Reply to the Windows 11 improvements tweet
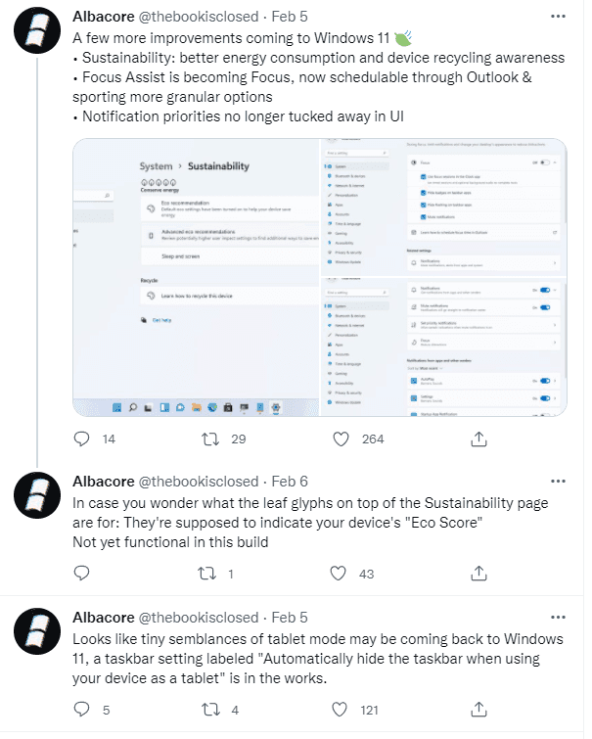Screen dimensions: 592x739 click(x=81, y=439)
